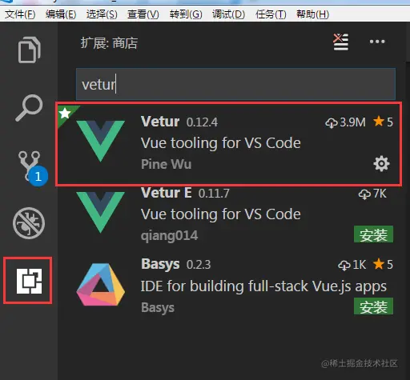Open the Debug bug icon
Viewport: 410px width, 380px height.
pyautogui.click(x=29, y=223)
